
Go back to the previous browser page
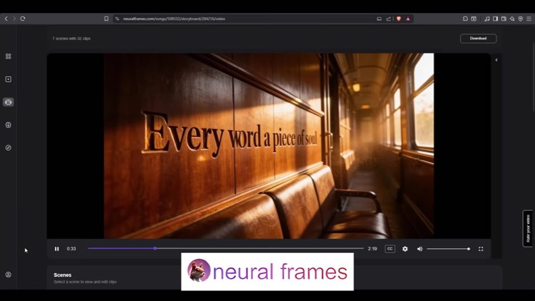click(x=6, y=19)
